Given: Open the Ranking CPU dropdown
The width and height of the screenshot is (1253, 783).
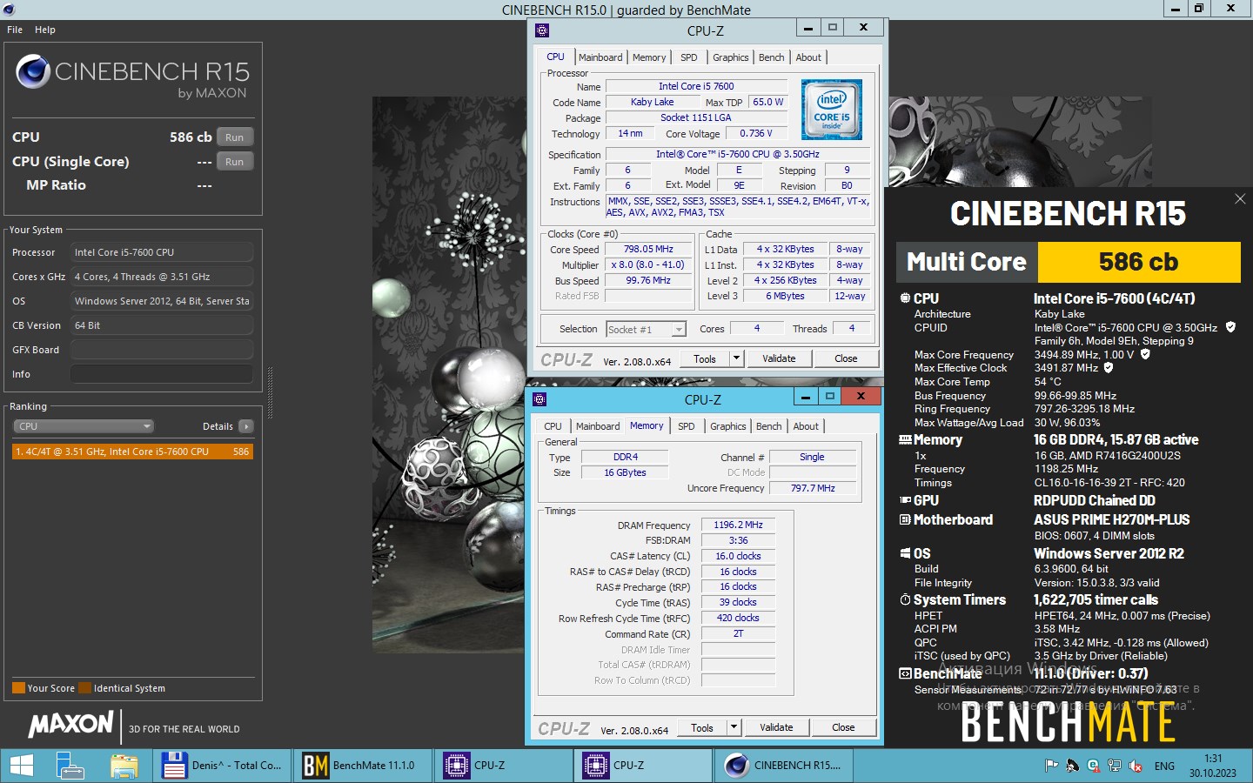Looking at the screenshot, I should click(x=84, y=426).
